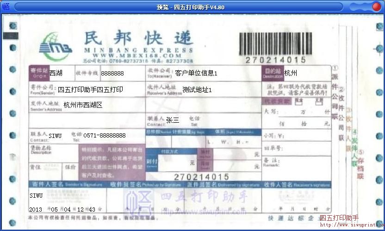This screenshot has width=385, height=231.
Task: Select the day value '04'
Action: [x=67, y=210]
